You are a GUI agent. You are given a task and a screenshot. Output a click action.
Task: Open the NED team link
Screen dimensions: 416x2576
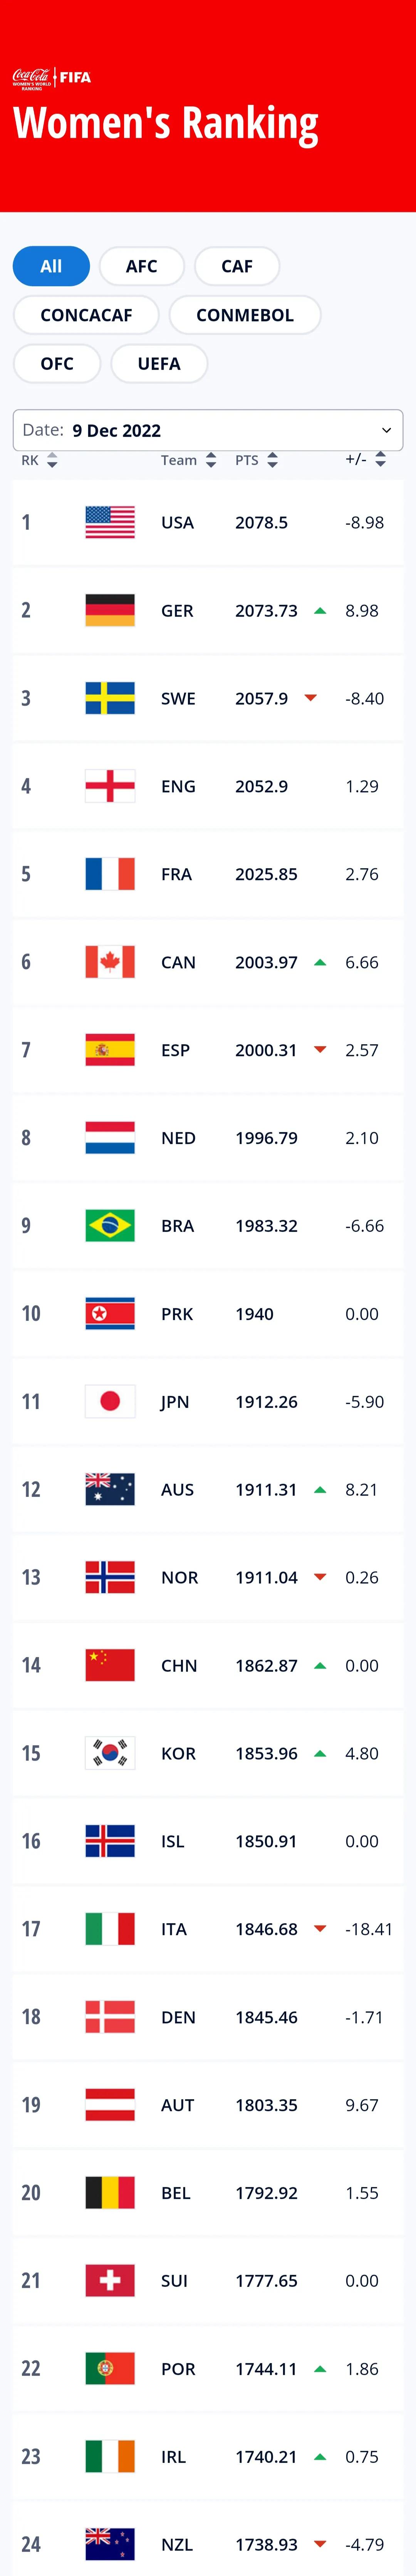click(178, 1138)
